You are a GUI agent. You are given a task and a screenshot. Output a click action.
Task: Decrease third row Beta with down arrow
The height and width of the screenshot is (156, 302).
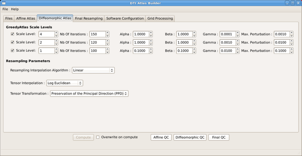click(x=194, y=52)
